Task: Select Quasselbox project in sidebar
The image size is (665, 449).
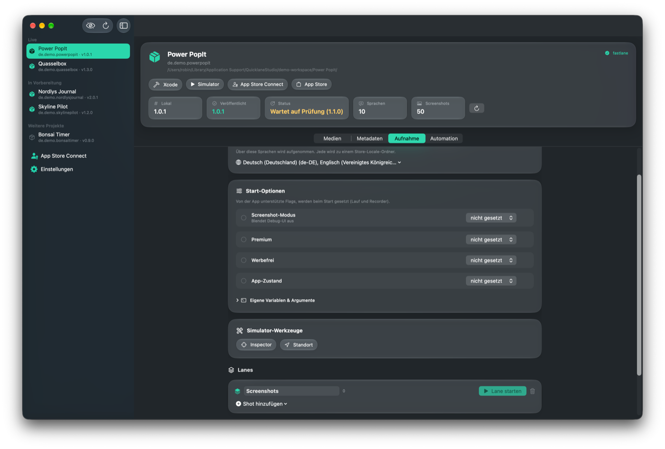Action: click(x=78, y=66)
